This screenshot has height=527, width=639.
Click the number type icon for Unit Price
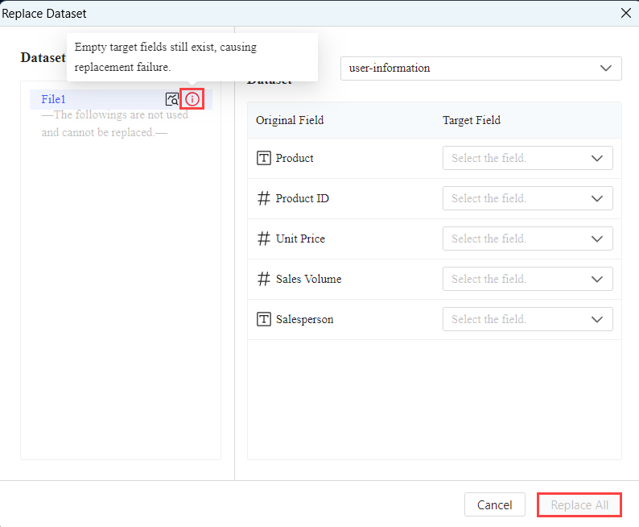click(264, 239)
